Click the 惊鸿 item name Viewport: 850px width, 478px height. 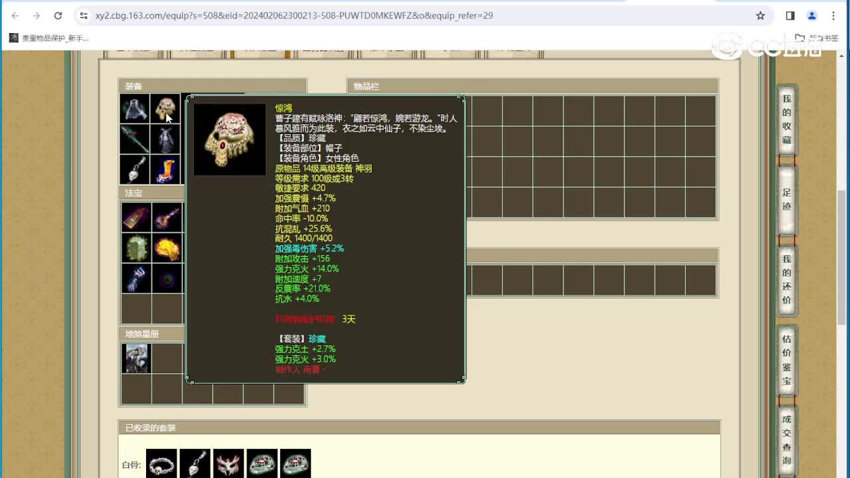pyautogui.click(x=284, y=108)
